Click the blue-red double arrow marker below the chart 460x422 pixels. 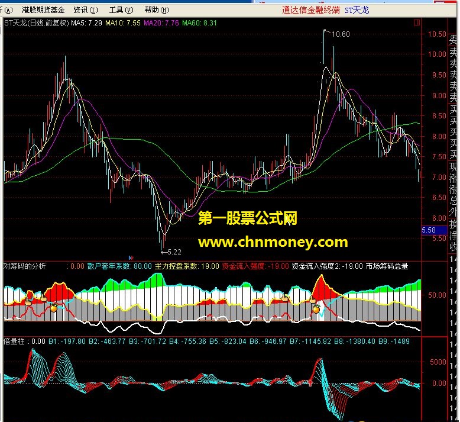131,258
